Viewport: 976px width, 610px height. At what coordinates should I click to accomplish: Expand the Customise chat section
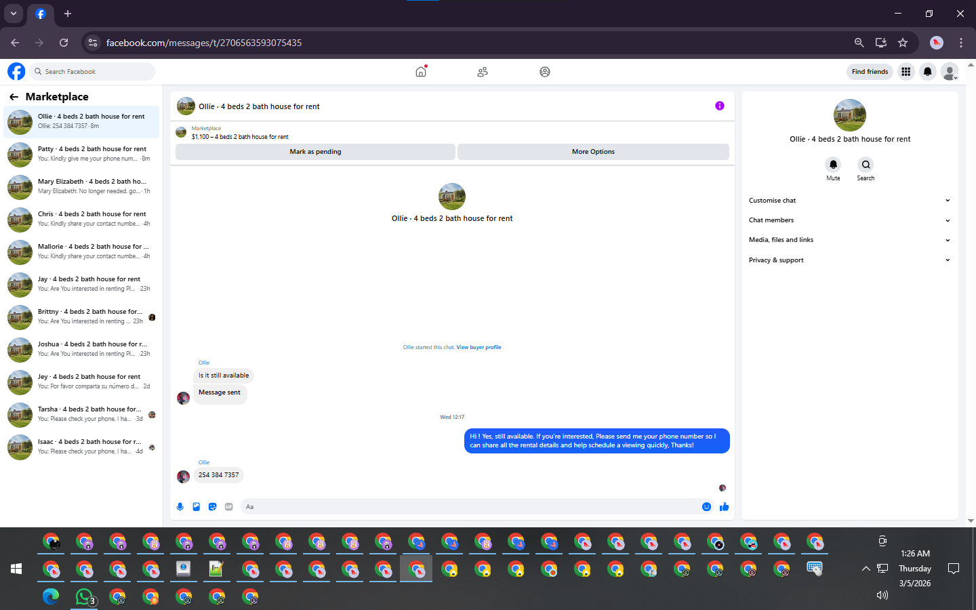[849, 201]
